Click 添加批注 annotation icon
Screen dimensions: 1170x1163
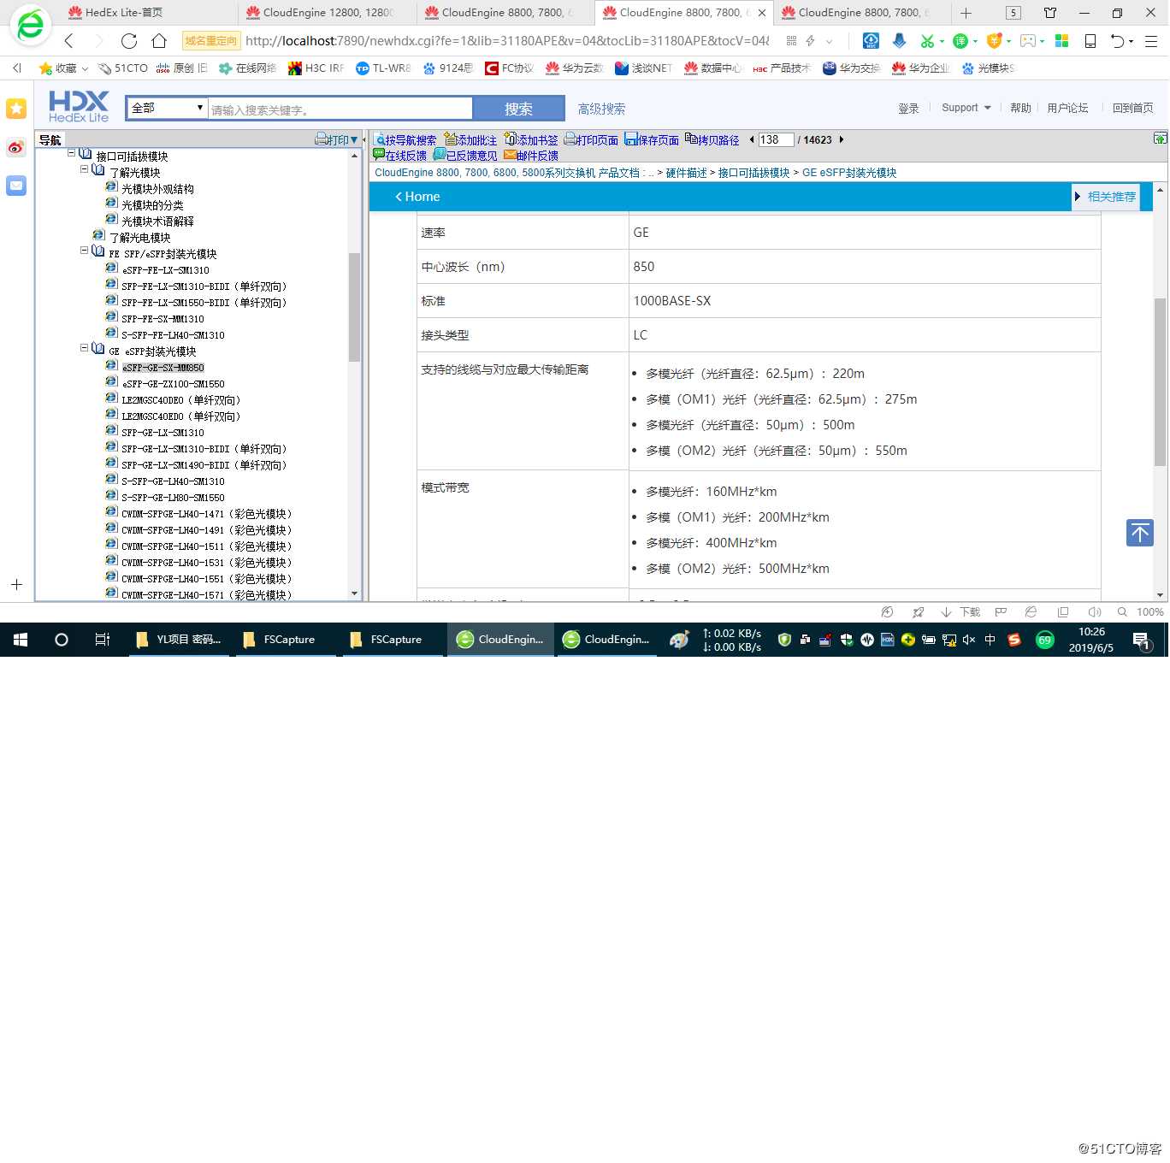(451, 139)
